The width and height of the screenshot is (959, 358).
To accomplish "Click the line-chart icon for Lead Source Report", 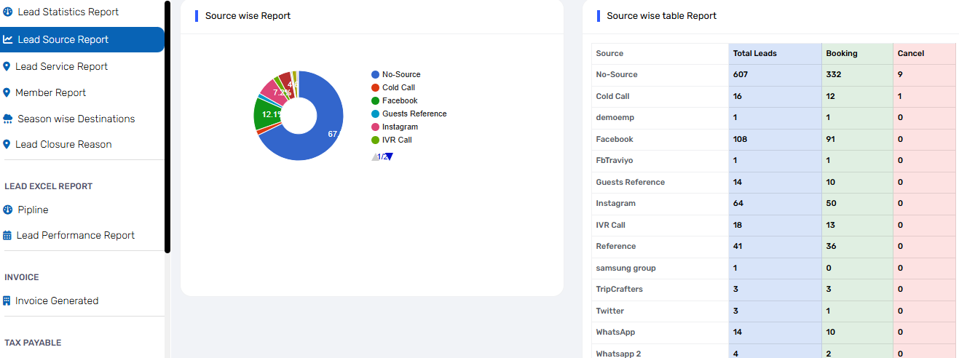I will coord(8,39).
